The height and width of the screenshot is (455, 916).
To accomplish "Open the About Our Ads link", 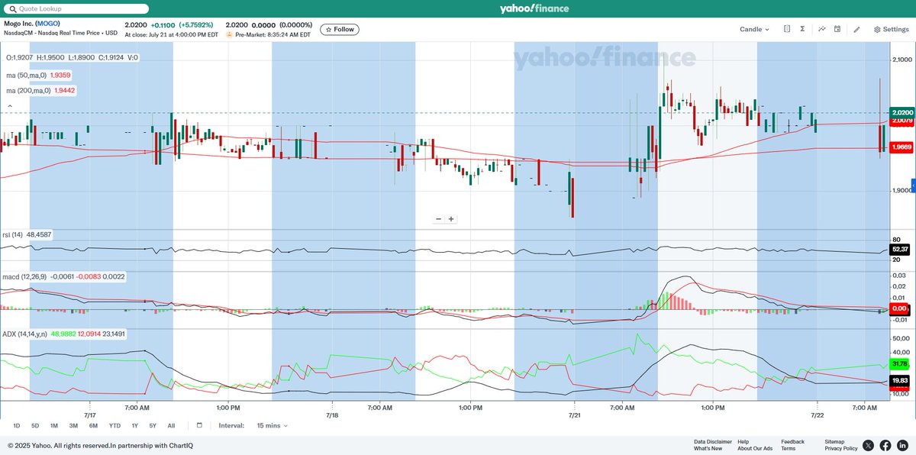I will pos(755,448).
